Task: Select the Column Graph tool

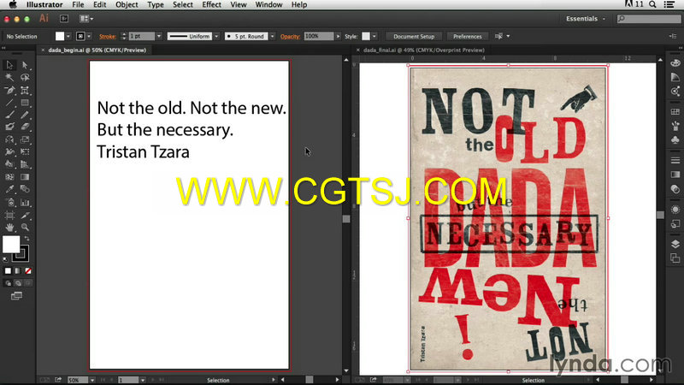Action: (25, 202)
